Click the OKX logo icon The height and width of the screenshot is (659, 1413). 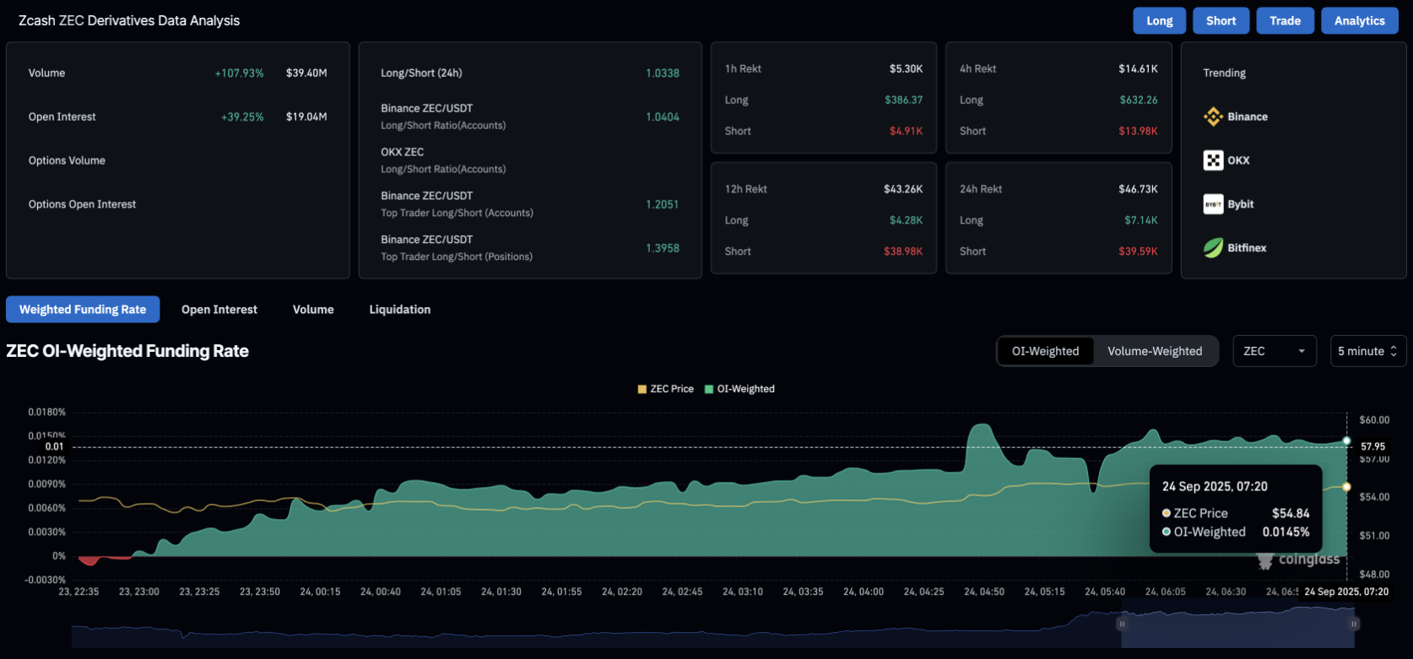pos(1213,160)
